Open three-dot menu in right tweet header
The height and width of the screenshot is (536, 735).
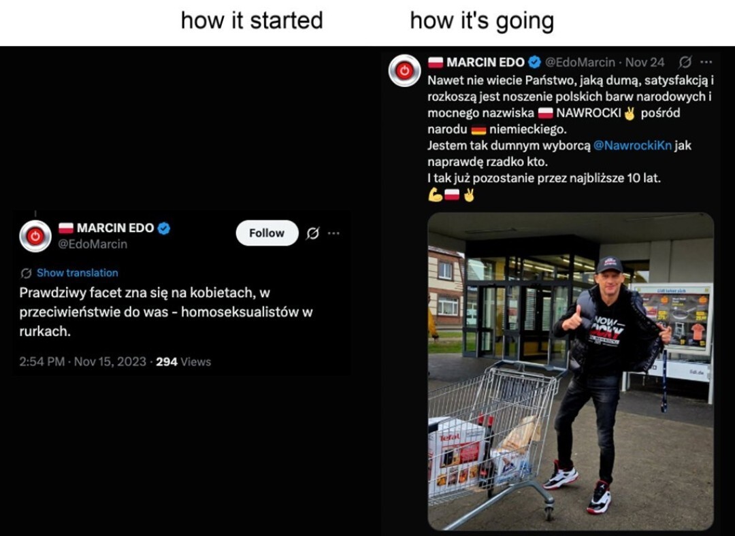point(706,62)
